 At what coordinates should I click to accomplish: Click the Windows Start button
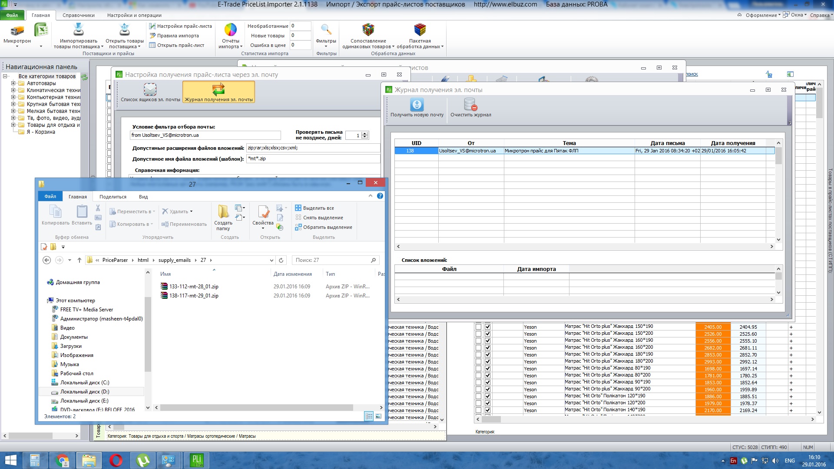tap(10, 460)
